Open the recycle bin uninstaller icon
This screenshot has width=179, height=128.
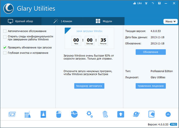tap(105, 114)
